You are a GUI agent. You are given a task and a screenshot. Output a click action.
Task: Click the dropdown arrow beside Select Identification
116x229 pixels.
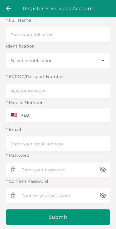(103, 60)
